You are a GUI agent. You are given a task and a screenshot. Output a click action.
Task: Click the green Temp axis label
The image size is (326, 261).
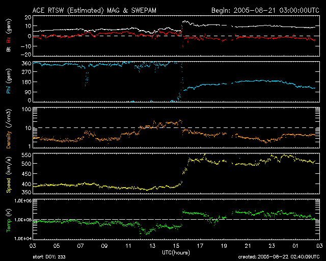(x=9, y=225)
